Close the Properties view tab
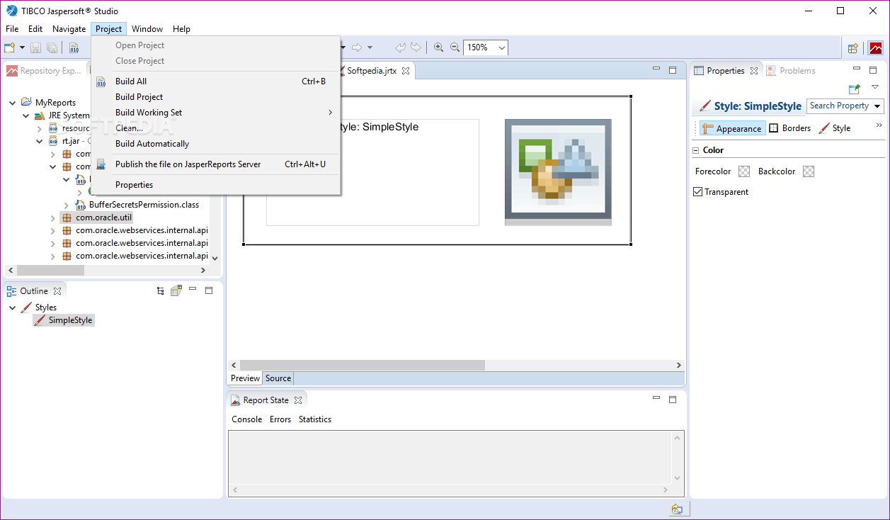890x520 pixels. coord(754,71)
